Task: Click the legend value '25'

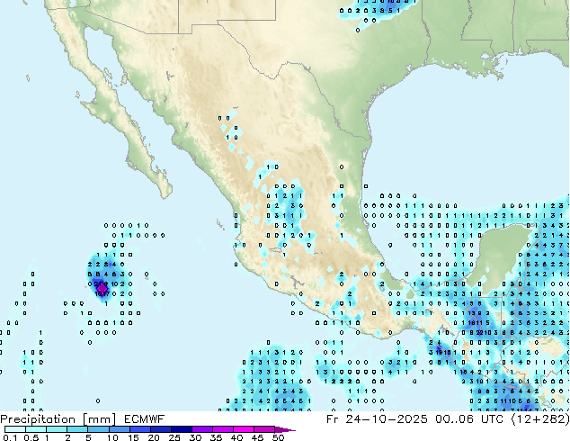Action: click(174, 437)
